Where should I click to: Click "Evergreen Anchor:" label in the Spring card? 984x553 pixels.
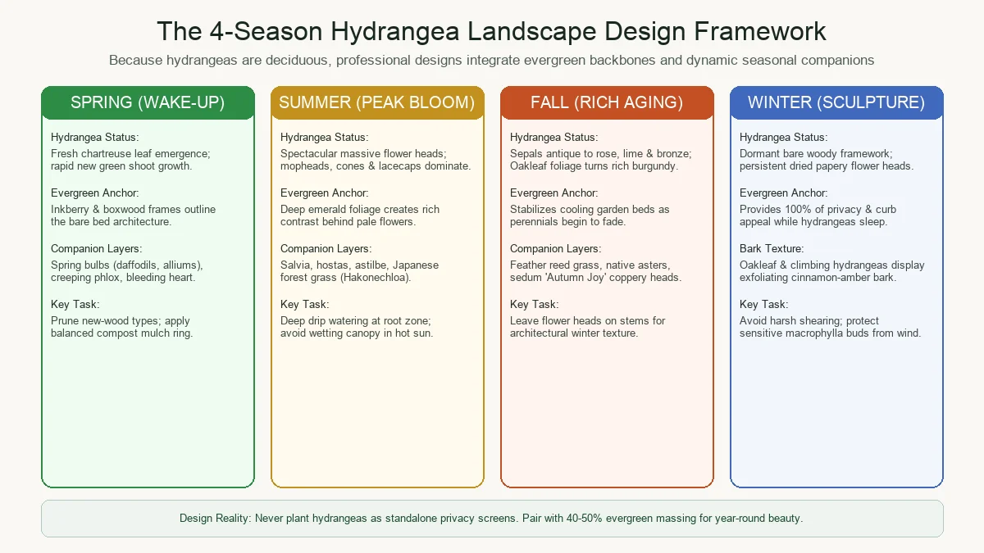point(94,193)
